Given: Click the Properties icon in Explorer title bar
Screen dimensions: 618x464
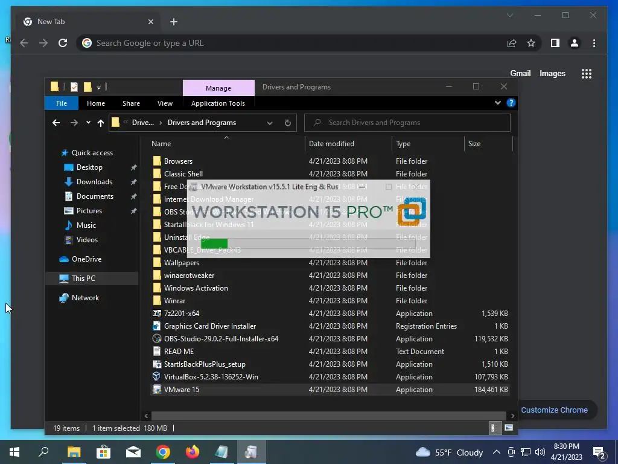Looking at the screenshot, I should click(74, 87).
